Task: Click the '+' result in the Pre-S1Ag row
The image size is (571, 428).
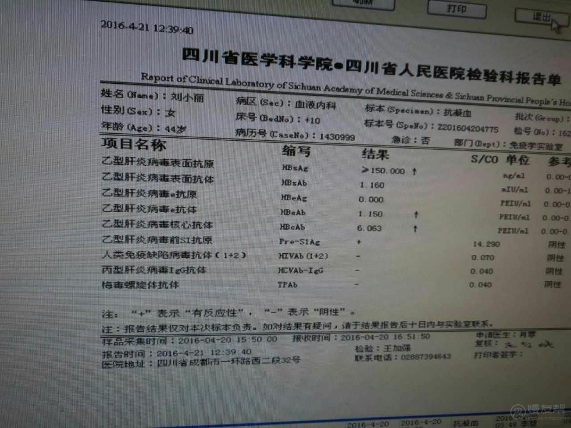Action: 359,242
